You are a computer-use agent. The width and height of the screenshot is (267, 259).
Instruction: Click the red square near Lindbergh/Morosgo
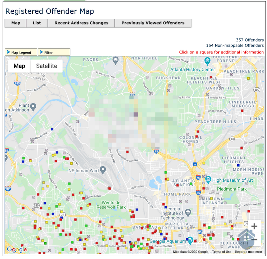pyautogui.click(x=242, y=111)
